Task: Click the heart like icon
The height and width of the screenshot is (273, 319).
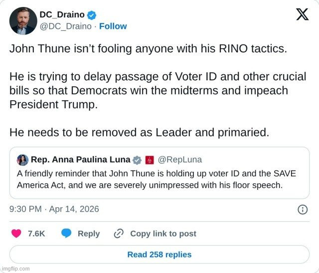Action: coord(16,233)
